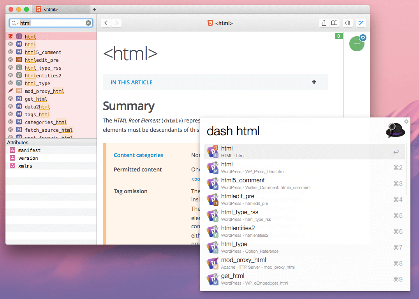419x299 pixels.
Task: Click the Alfred bowler hat icon
Action: tap(395, 131)
